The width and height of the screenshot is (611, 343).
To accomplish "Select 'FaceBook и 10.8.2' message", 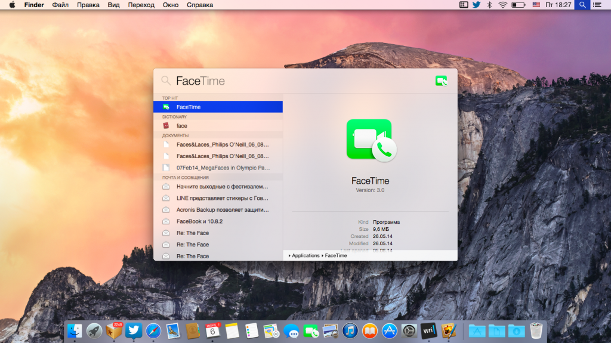I will pyautogui.click(x=218, y=221).
